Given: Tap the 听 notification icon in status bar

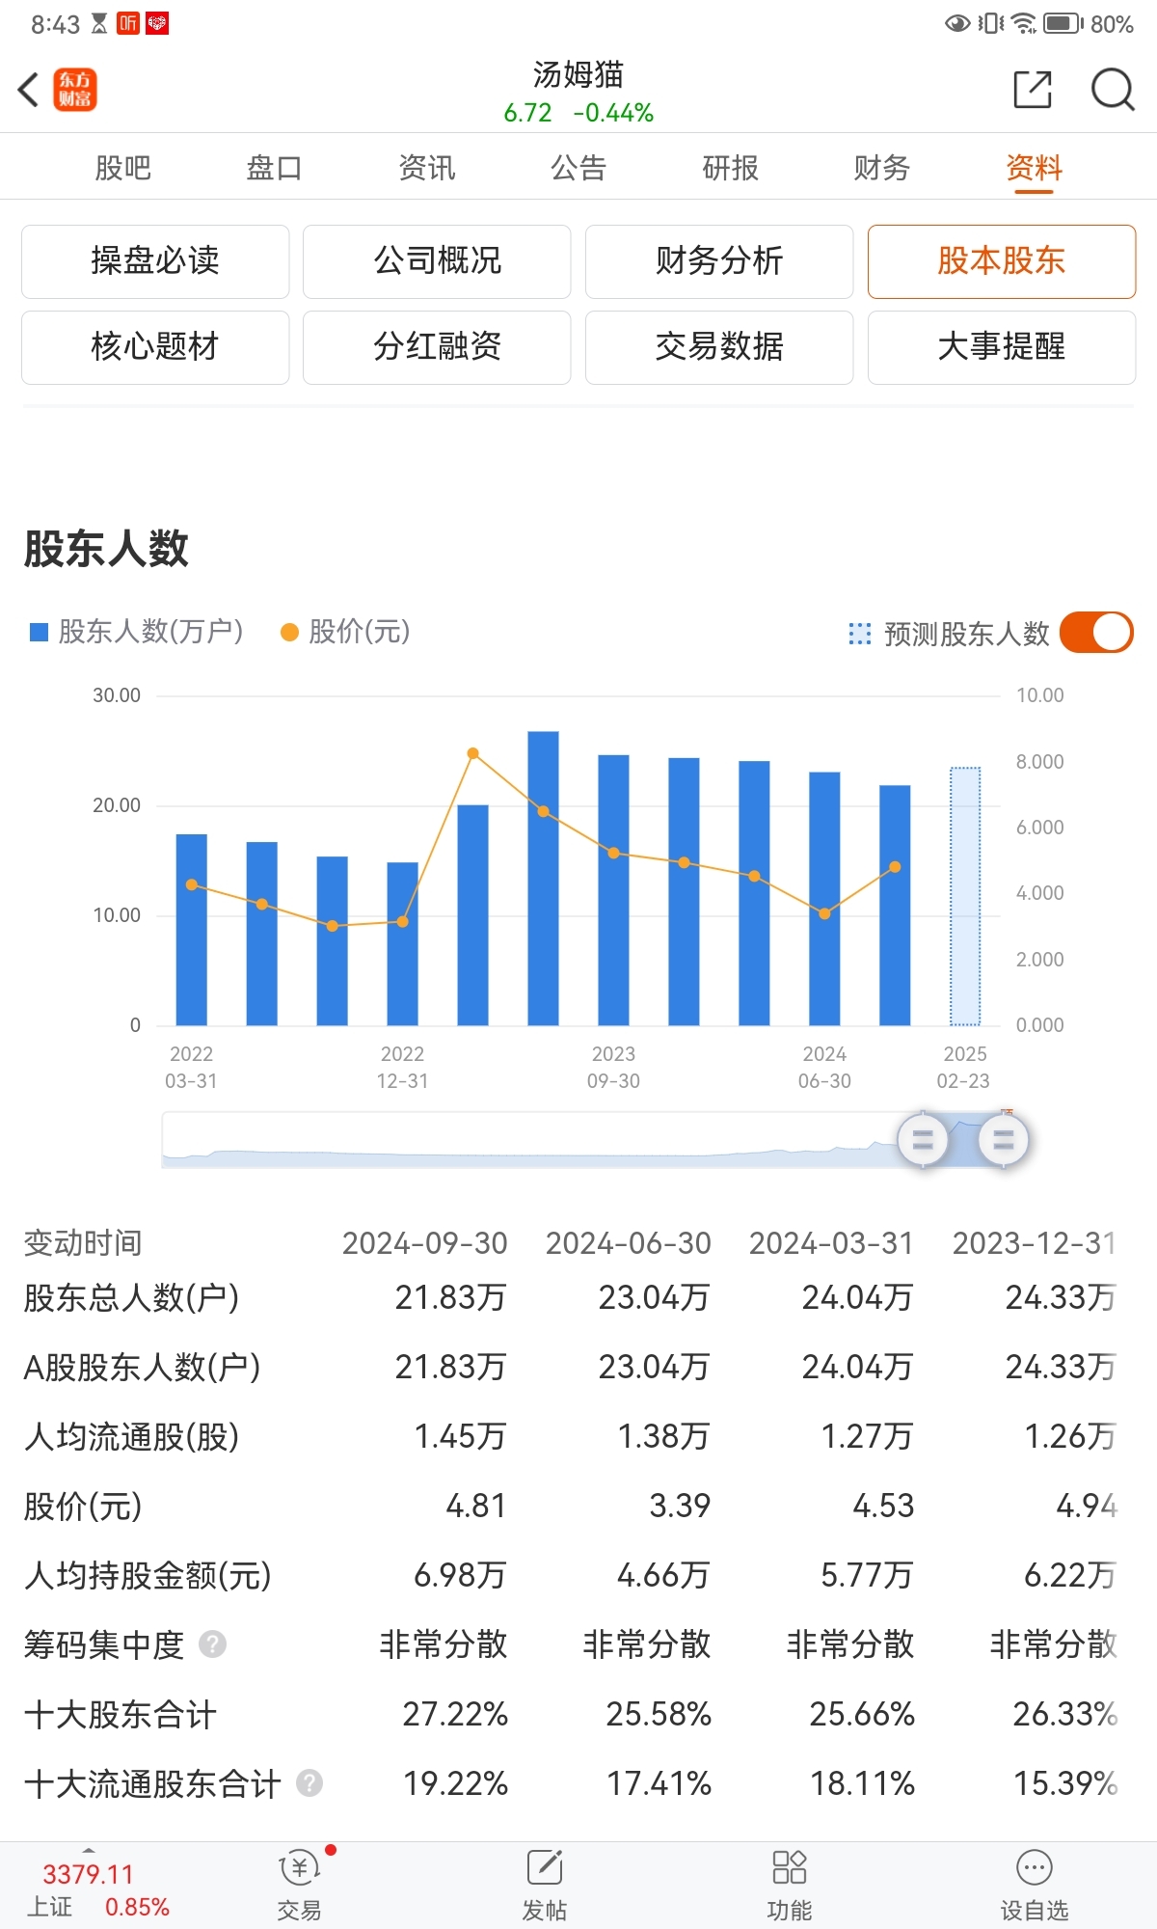Looking at the screenshot, I should 128,23.
